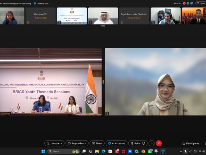Click the muted microphone tray icon
Screen dimensions: 206x155
click(x=185, y=152)
